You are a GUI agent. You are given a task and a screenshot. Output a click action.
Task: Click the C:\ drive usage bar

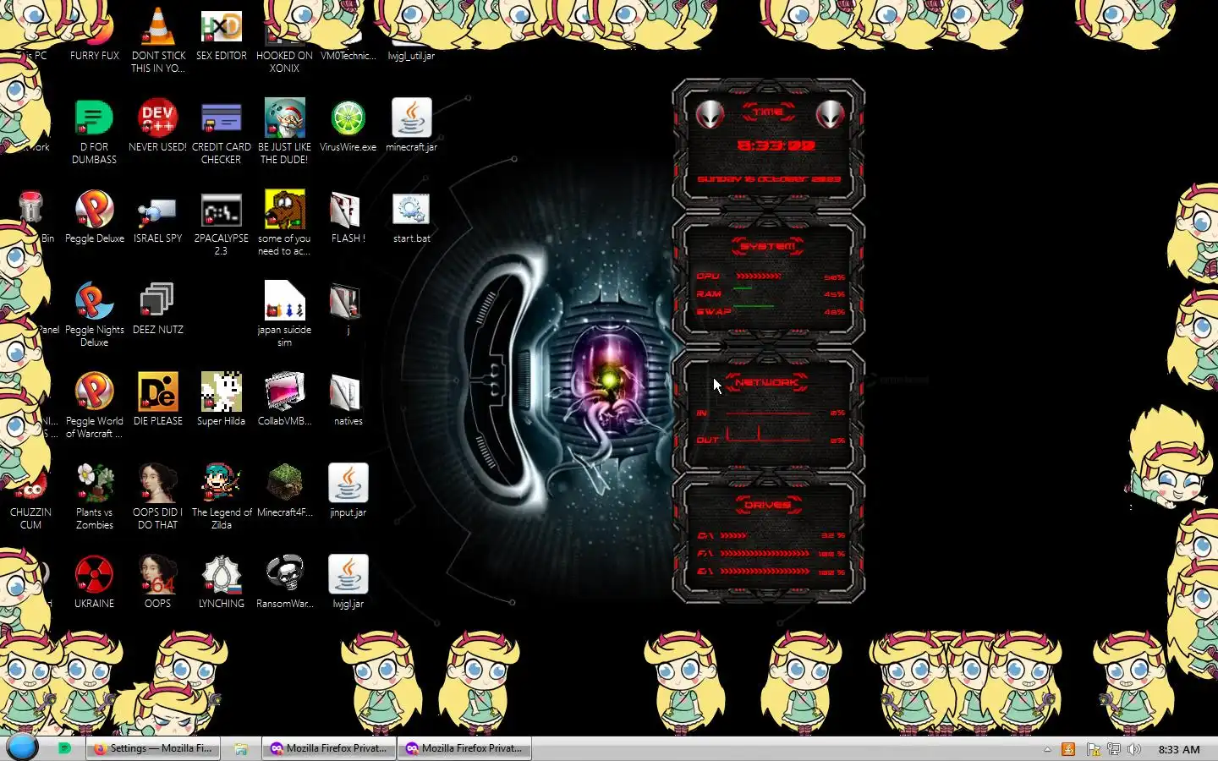733,535
